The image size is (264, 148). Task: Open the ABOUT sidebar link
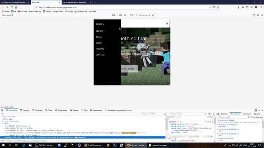coord(99,31)
